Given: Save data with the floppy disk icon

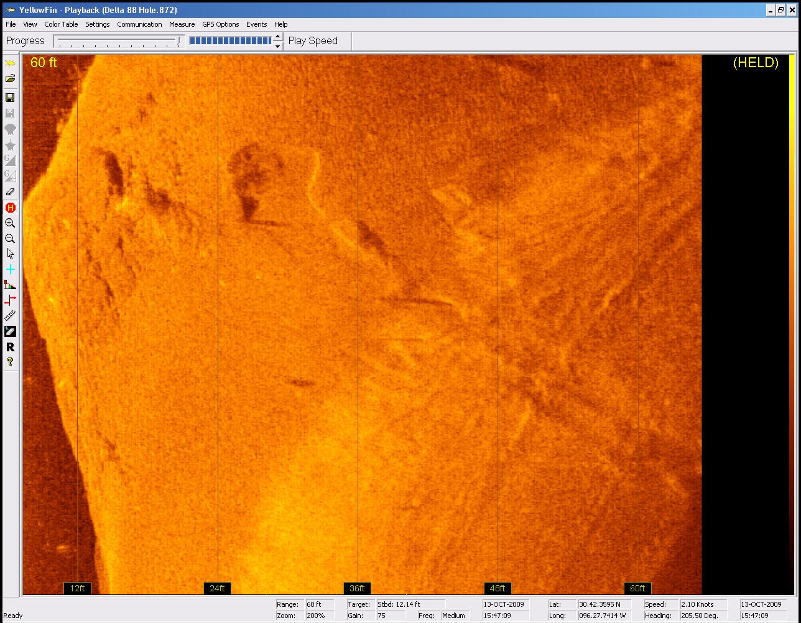Looking at the screenshot, I should coord(10,98).
